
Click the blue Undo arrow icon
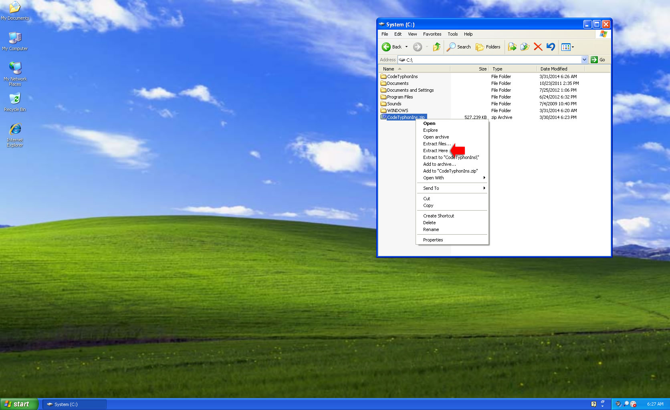click(x=551, y=47)
